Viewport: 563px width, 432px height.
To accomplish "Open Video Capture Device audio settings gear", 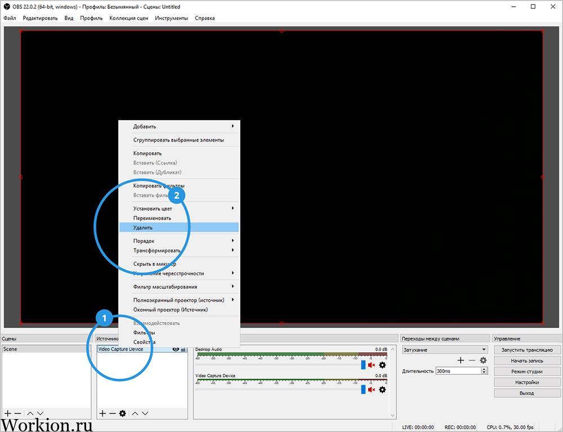I will coord(382,389).
